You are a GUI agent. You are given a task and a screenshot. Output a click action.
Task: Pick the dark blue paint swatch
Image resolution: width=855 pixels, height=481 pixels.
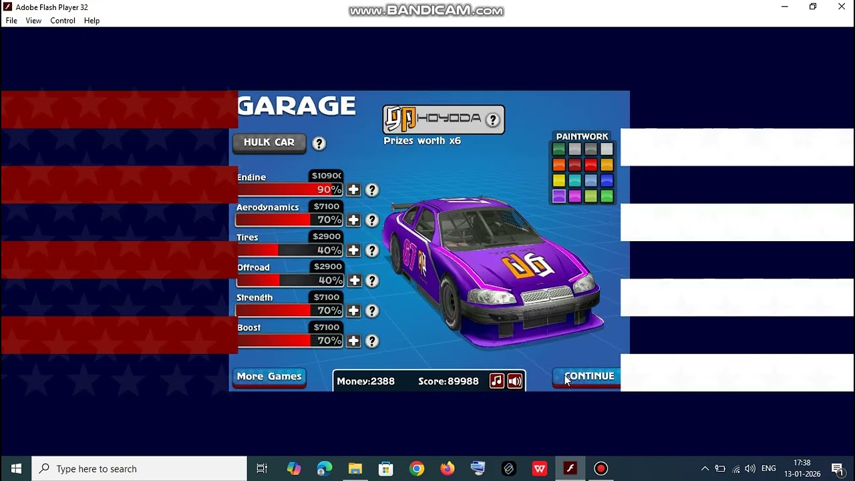point(607,180)
